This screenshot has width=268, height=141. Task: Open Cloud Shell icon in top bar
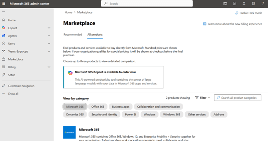tap(225, 4)
